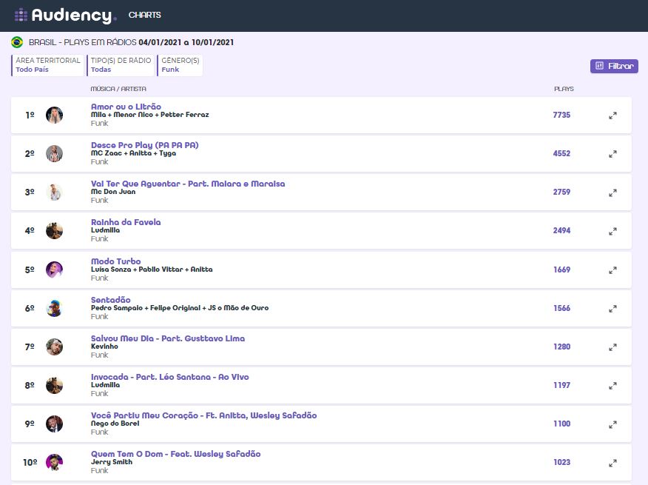Click artist text Luísa Sonza + Pabllo Vittar + Anitta

tap(152, 270)
